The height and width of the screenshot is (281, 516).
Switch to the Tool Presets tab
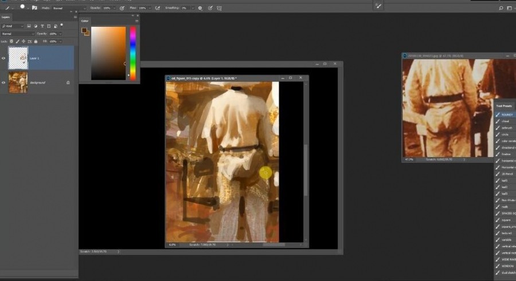(504, 106)
